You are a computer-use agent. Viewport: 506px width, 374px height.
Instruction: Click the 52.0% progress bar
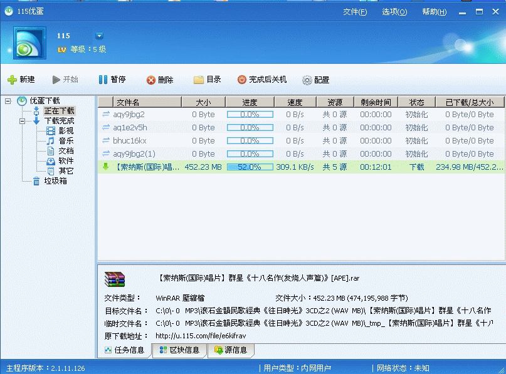250,167
